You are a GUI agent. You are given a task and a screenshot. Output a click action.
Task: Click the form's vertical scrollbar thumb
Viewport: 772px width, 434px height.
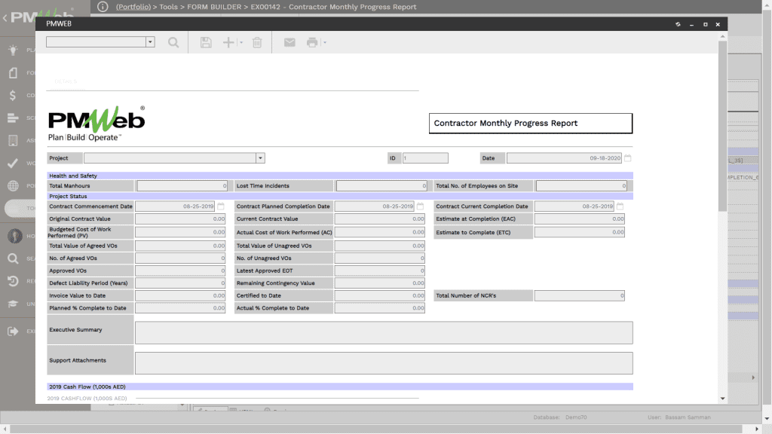tap(722, 126)
